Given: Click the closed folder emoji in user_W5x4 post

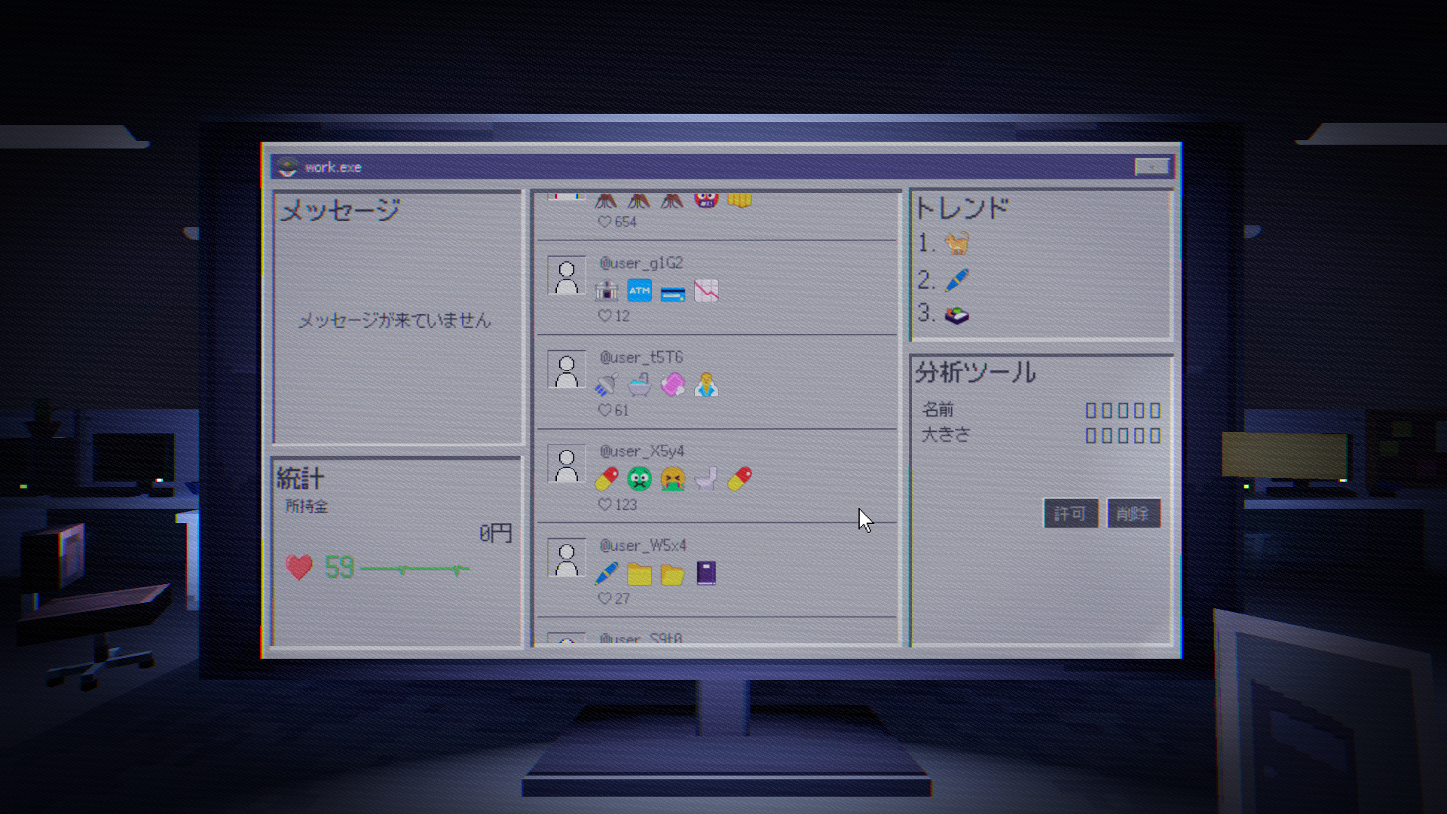Looking at the screenshot, I should (x=640, y=574).
